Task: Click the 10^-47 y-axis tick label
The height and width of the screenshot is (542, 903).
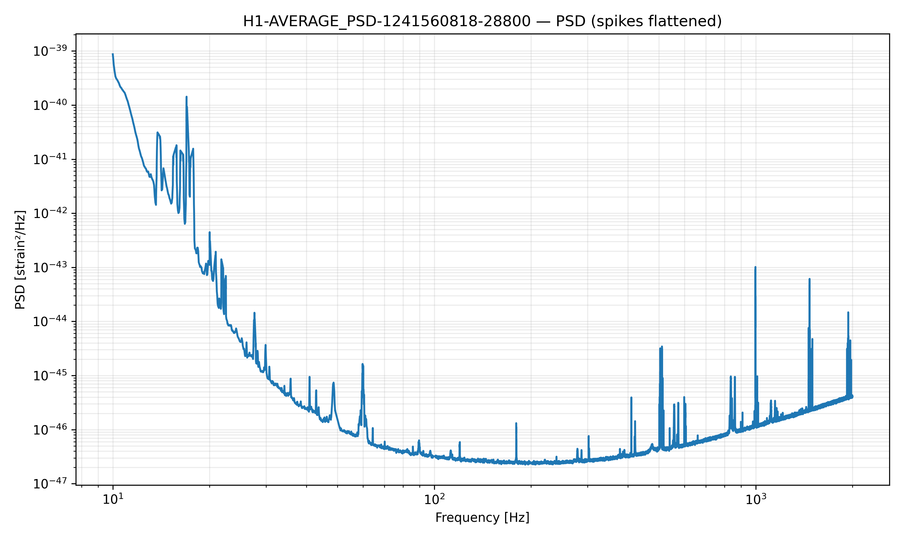Action: pyautogui.click(x=50, y=484)
